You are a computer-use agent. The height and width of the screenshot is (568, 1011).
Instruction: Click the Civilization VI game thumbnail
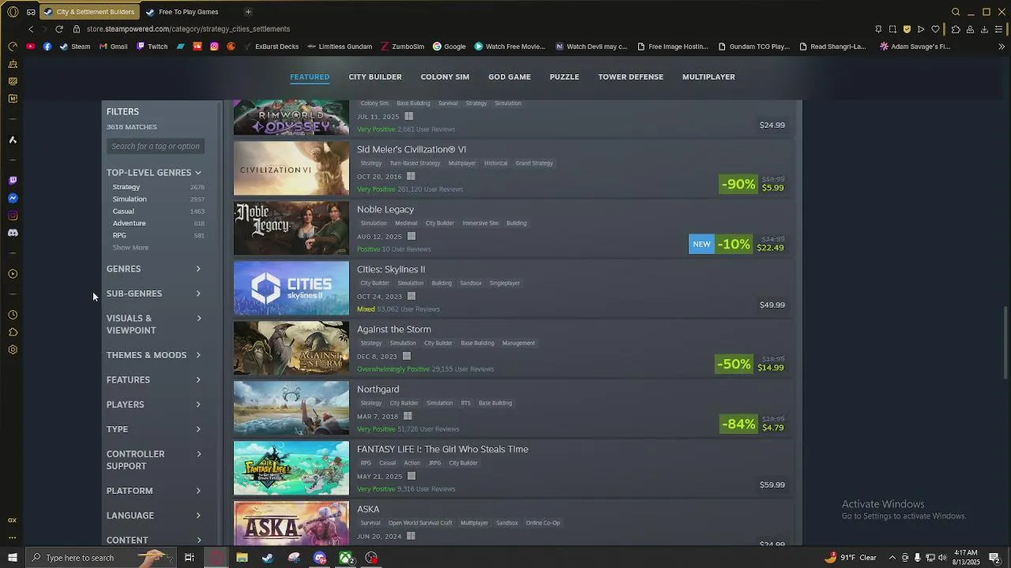[x=291, y=169]
